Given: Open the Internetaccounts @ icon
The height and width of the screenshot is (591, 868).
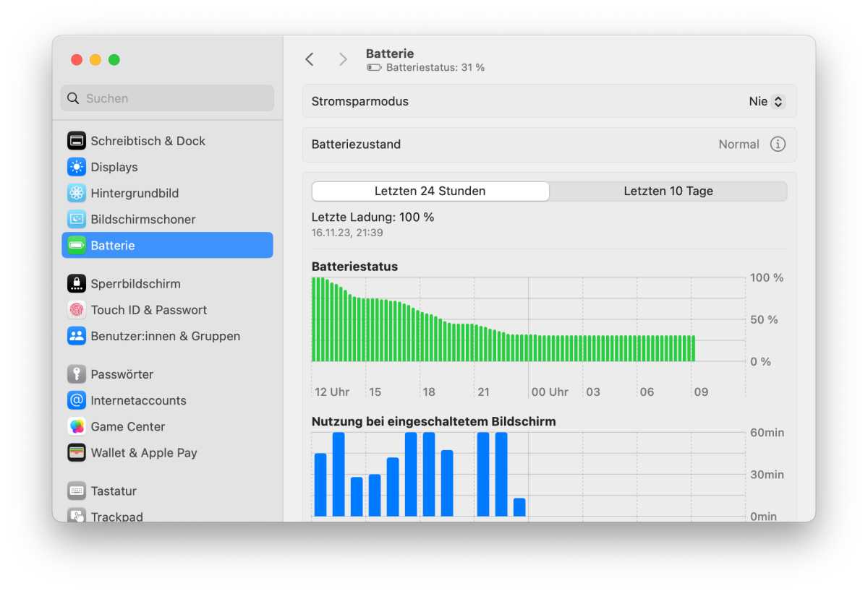Looking at the screenshot, I should 77,400.
